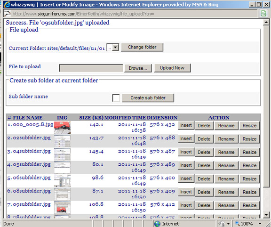Delete the 09subfolder.jpg file
The width and height of the screenshot is (271, 227).
point(204,205)
